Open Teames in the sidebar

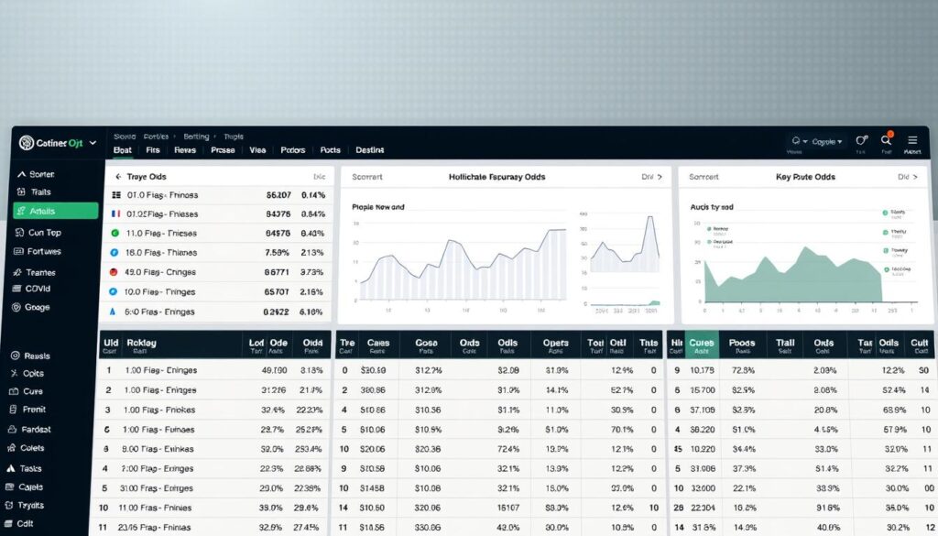(x=35, y=272)
